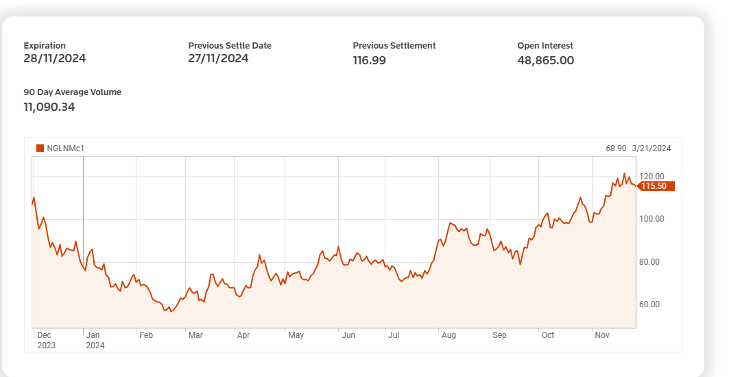Click the 60.00 price axis label
This screenshot has width=729, height=377.
tap(649, 304)
